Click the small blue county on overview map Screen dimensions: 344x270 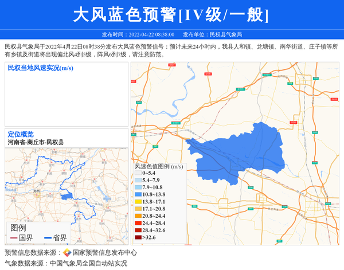pyautogui.click(x=67, y=196)
